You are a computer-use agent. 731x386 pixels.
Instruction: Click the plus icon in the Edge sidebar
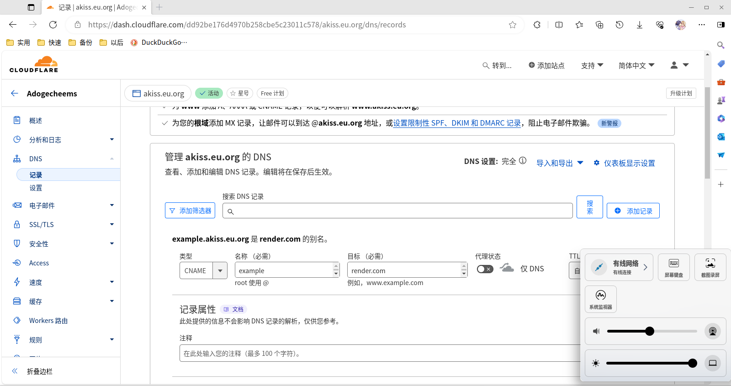(x=721, y=185)
